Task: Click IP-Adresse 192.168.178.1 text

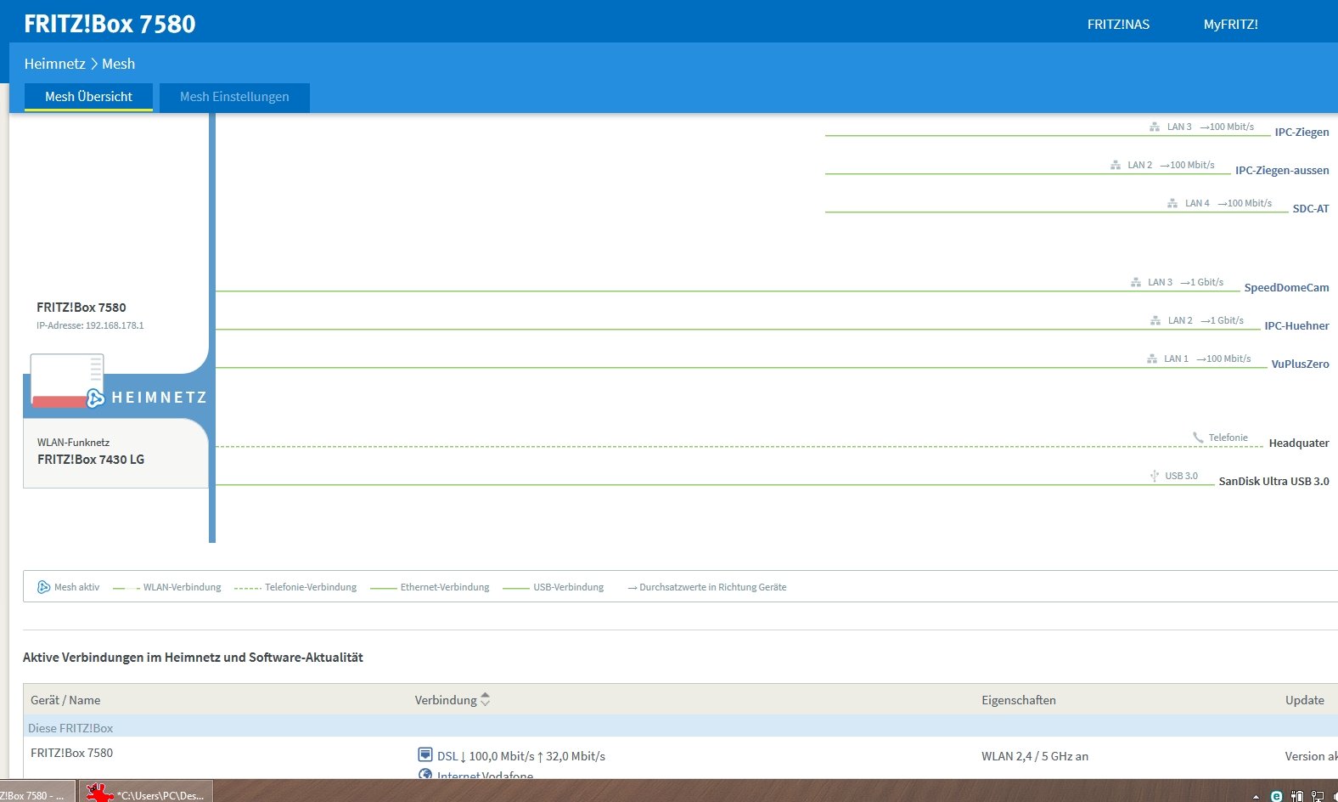Action: 90,325
